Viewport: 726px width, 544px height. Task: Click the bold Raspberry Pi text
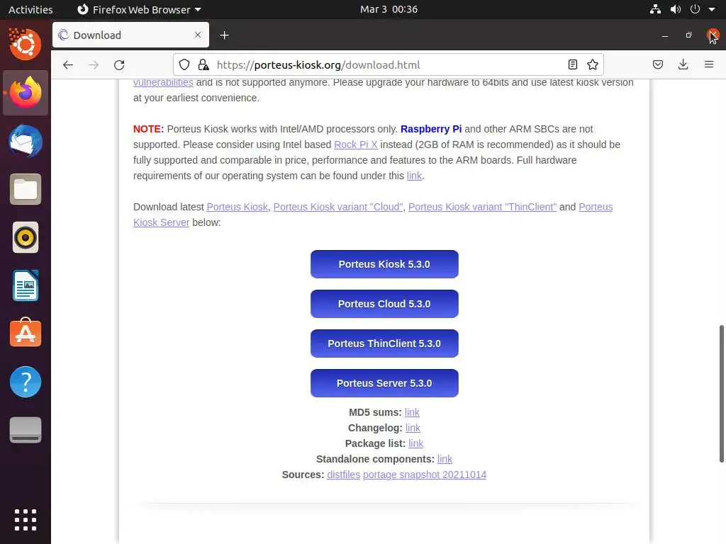click(430, 129)
